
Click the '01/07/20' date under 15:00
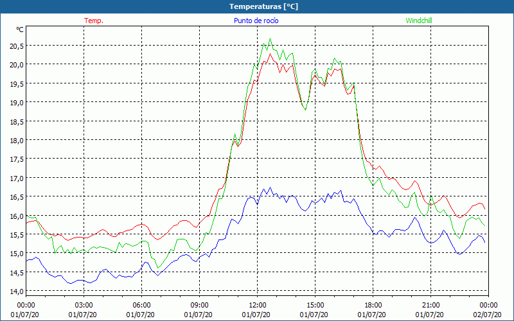tap(314, 315)
